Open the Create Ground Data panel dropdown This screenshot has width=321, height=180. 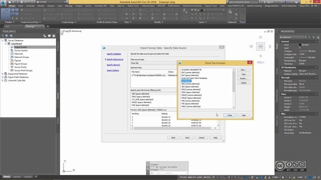tap(31, 22)
